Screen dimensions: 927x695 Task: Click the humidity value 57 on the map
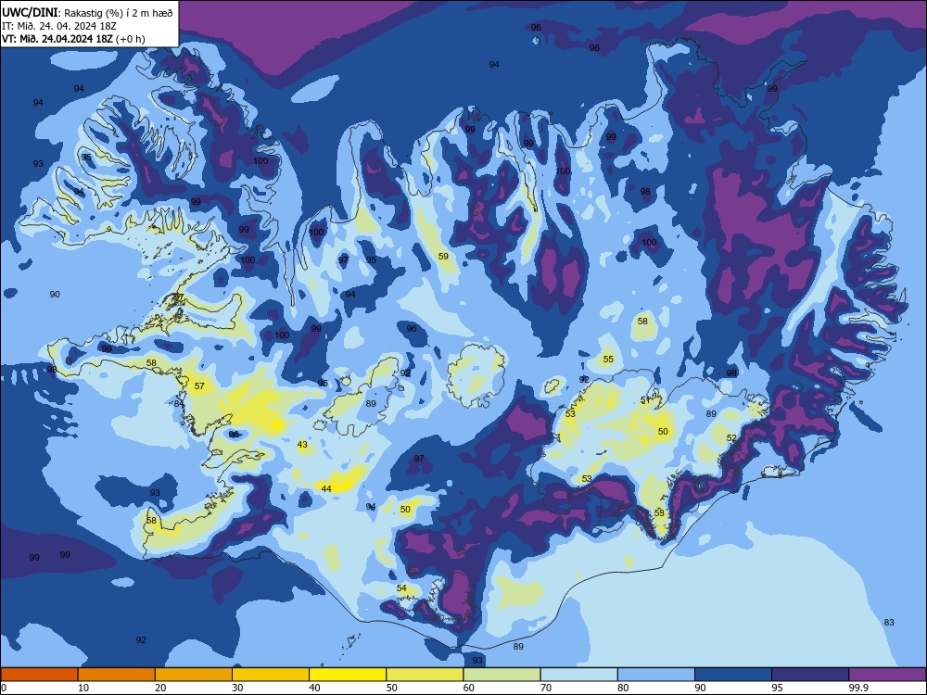point(199,385)
